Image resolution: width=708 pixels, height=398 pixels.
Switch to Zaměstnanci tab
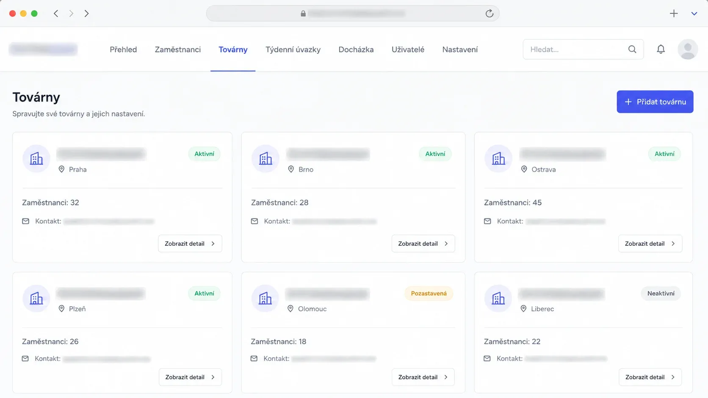tap(178, 49)
